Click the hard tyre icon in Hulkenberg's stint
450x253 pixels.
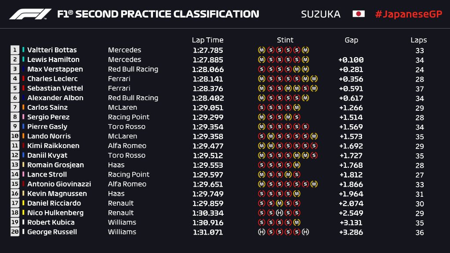[279, 213]
